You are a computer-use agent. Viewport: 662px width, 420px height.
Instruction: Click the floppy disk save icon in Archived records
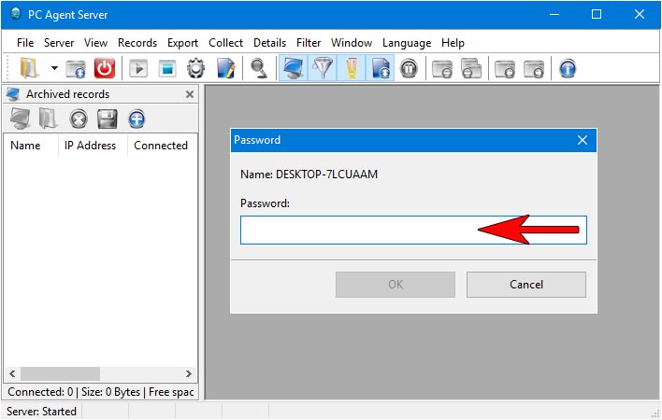[108, 119]
